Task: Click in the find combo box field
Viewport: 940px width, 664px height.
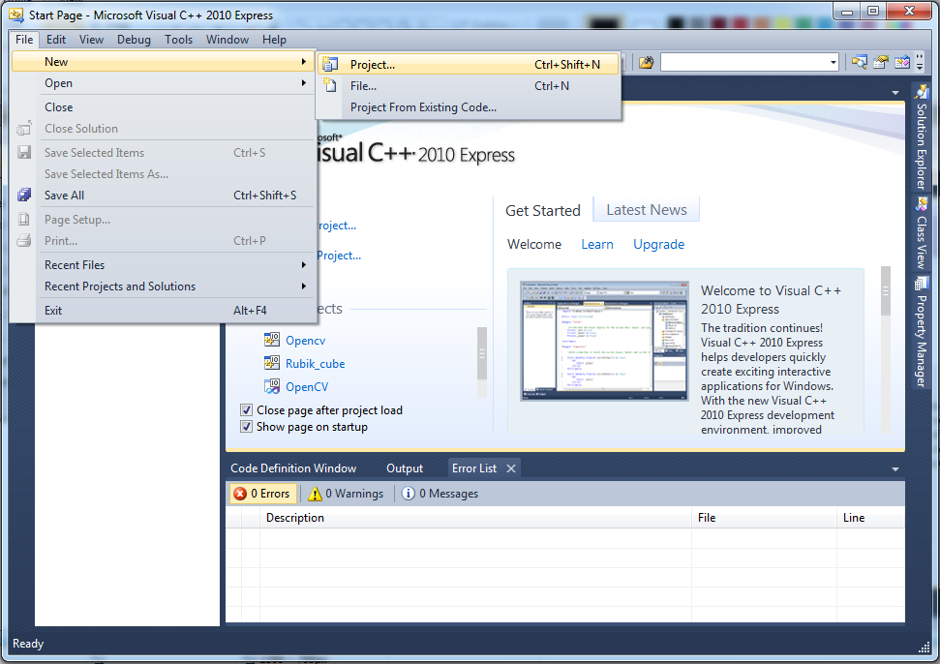Action: pos(744,62)
